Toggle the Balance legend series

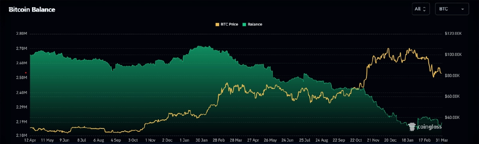[x=252, y=24]
